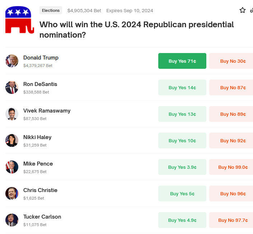The width and height of the screenshot is (253, 234).
Task: Buy Yes 71¢ for Donald Trump
Action: point(182,61)
